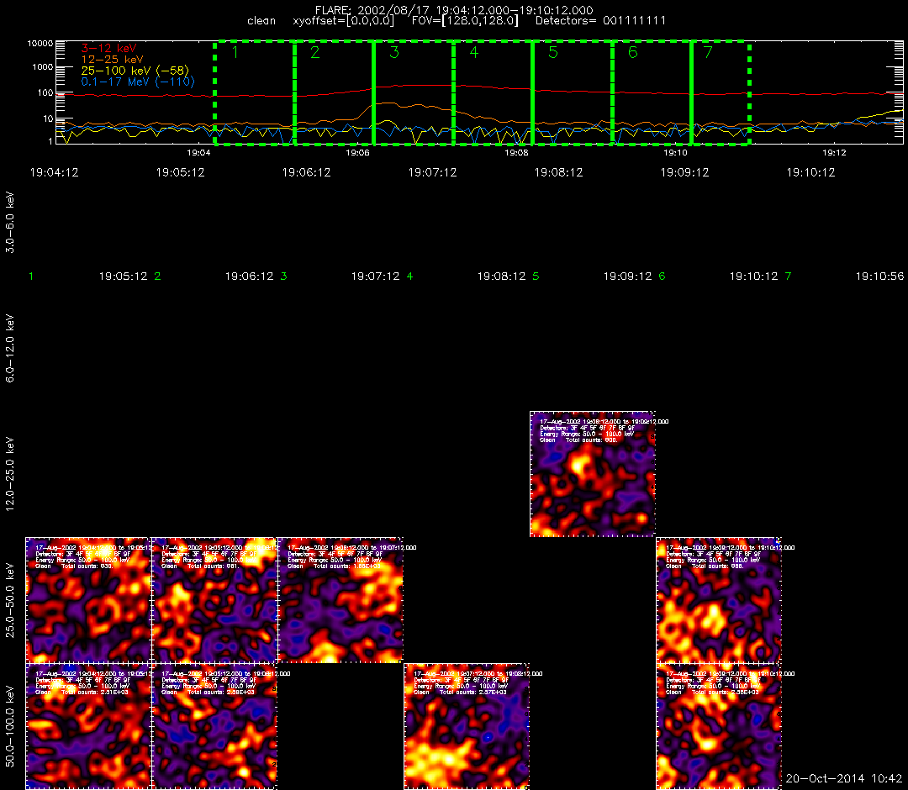Click the green boundary line between intervals 2 and 3
Image resolution: width=908 pixels, height=790 pixels.
[373, 92]
